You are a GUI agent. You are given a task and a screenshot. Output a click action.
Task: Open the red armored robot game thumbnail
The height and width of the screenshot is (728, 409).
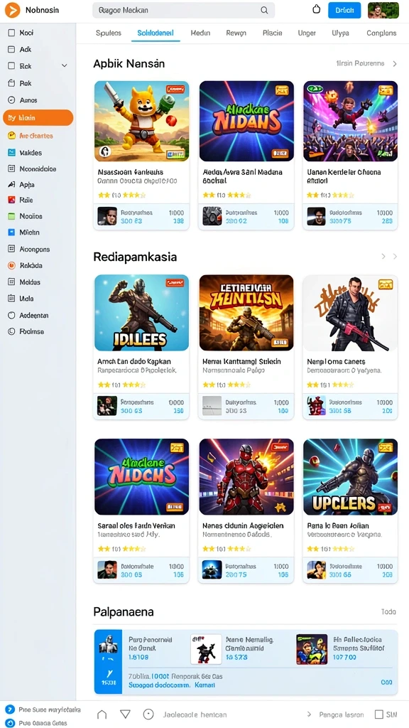pyautogui.click(x=246, y=477)
